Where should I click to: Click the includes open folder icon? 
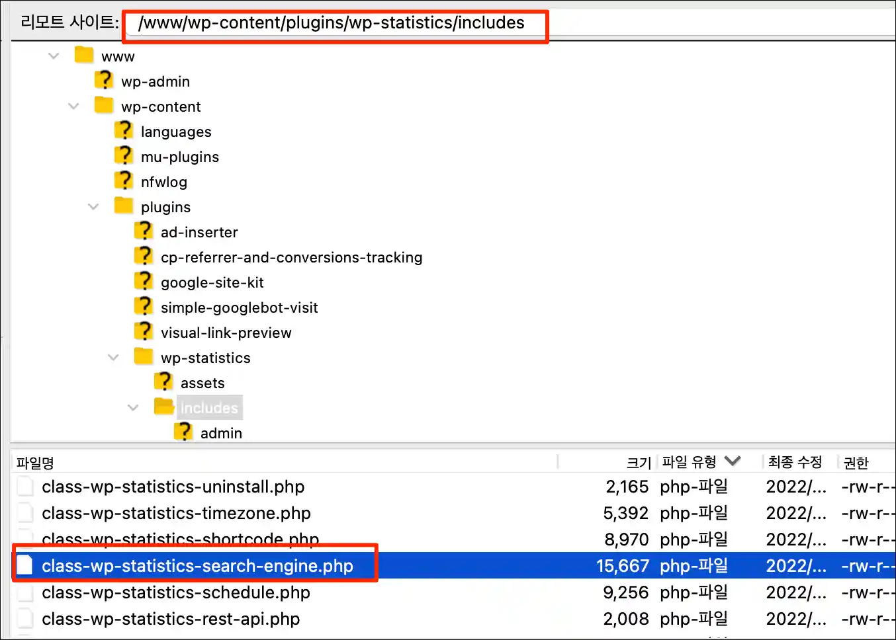click(163, 407)
